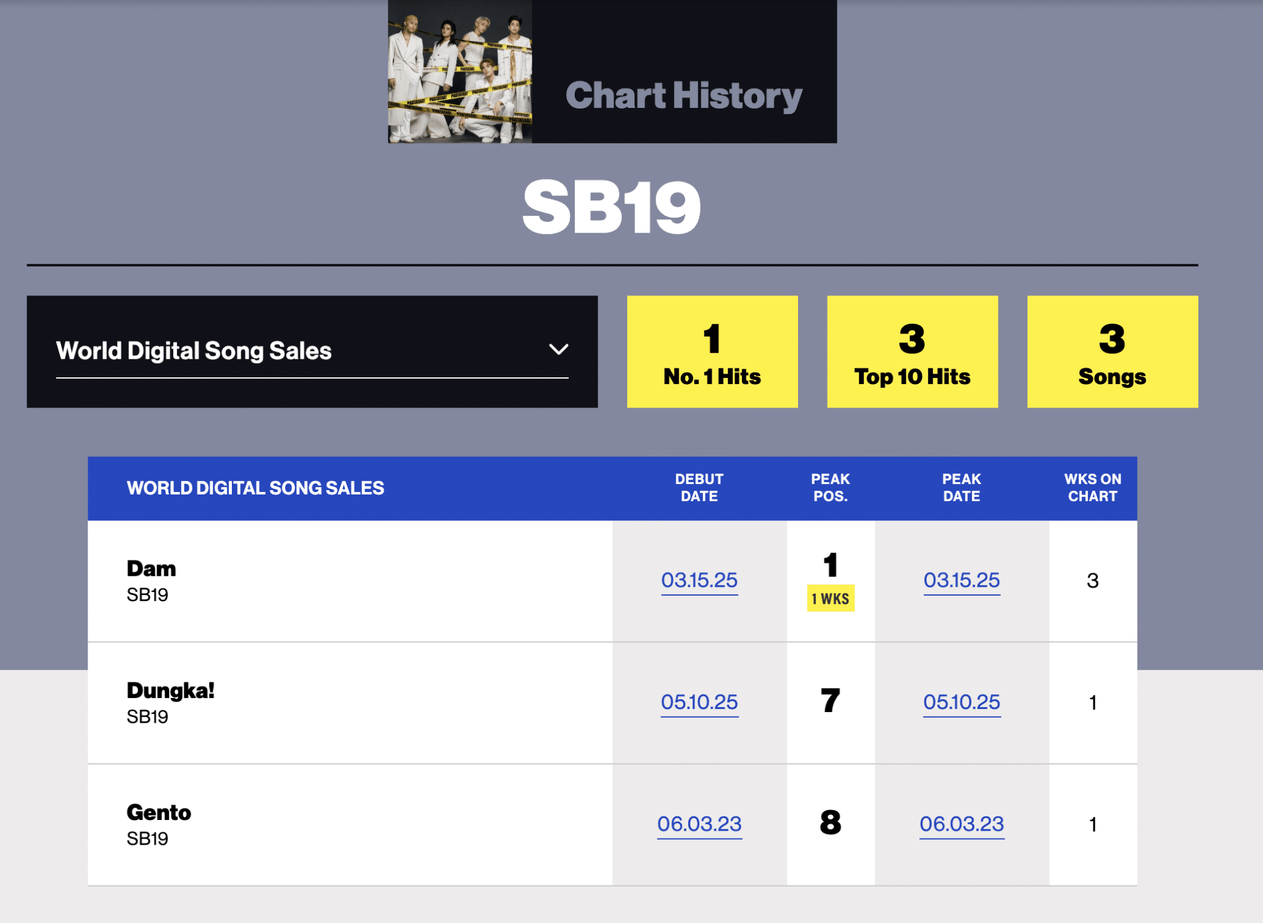Open the Dam peak date 03.15.25 link
1263x923 pixels.
(961, 580)
